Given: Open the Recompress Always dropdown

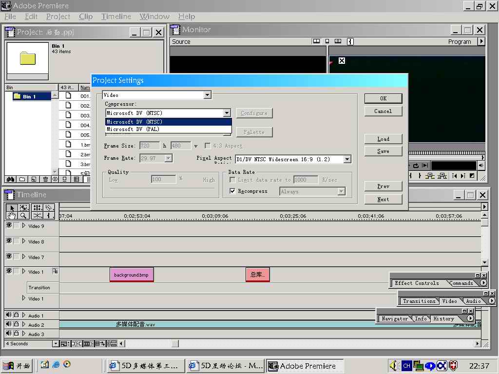Looking at the screenshot, I should (341, 191).
